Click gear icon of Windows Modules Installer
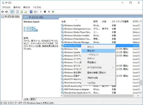 pyautogui.click(x=62, y=35)
